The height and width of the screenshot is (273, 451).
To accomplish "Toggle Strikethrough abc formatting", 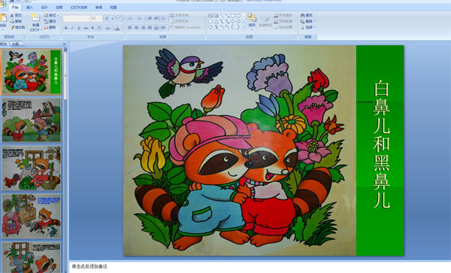I will [x=86, y=28].
